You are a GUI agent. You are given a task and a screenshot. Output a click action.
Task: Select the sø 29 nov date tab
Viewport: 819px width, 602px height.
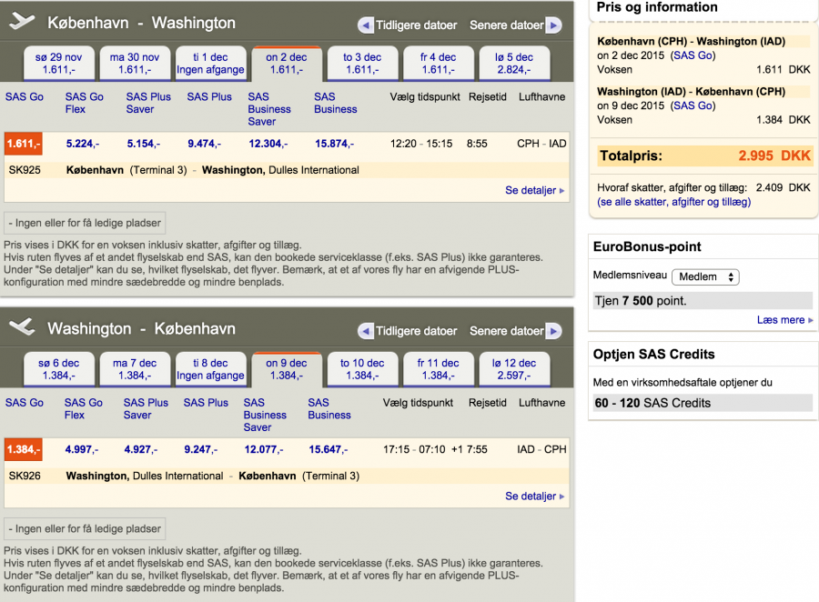point(59,64)
